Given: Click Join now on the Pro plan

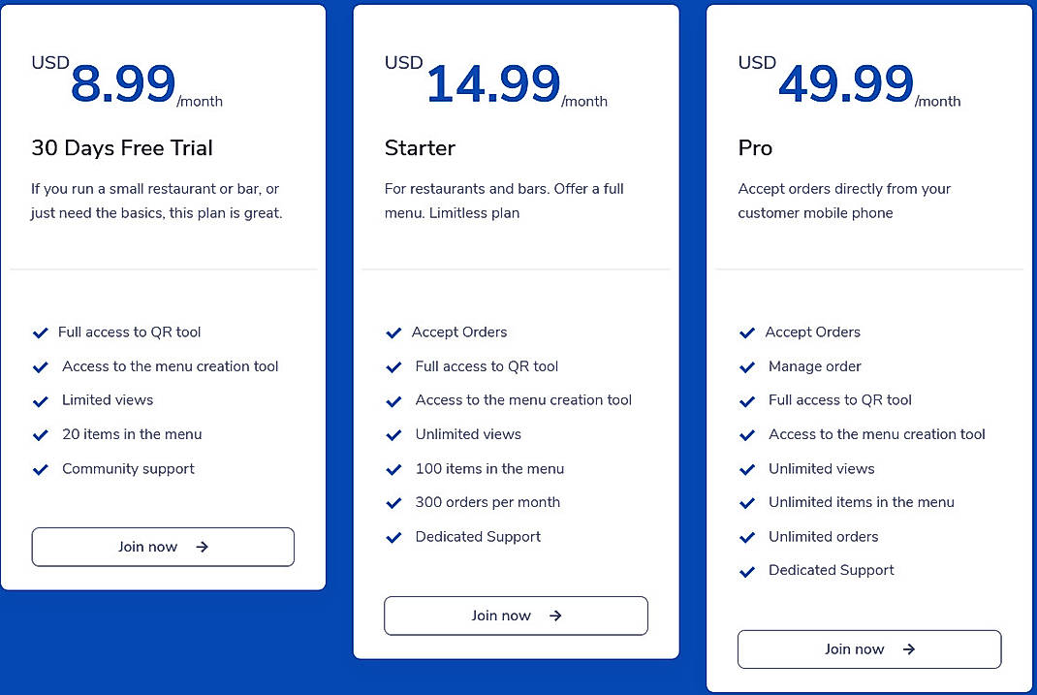Looking at the screenshot, I should coord(868,648).
